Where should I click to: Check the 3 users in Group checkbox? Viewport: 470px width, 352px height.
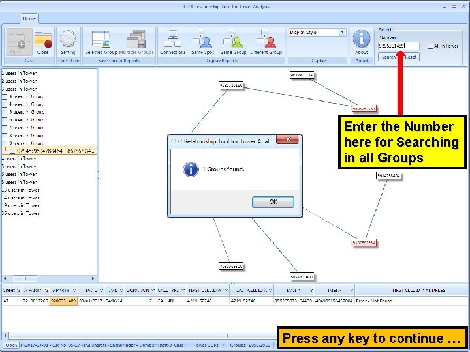point(5,96)
